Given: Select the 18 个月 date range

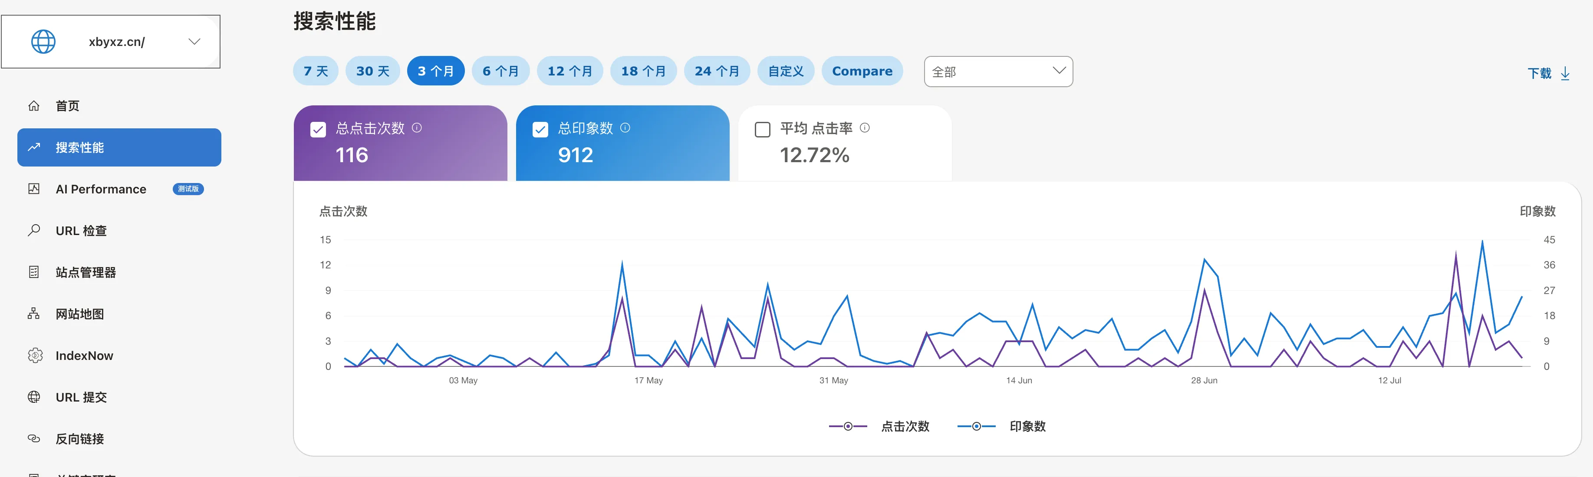Looking at the screenshot, I should coord(644,71).
